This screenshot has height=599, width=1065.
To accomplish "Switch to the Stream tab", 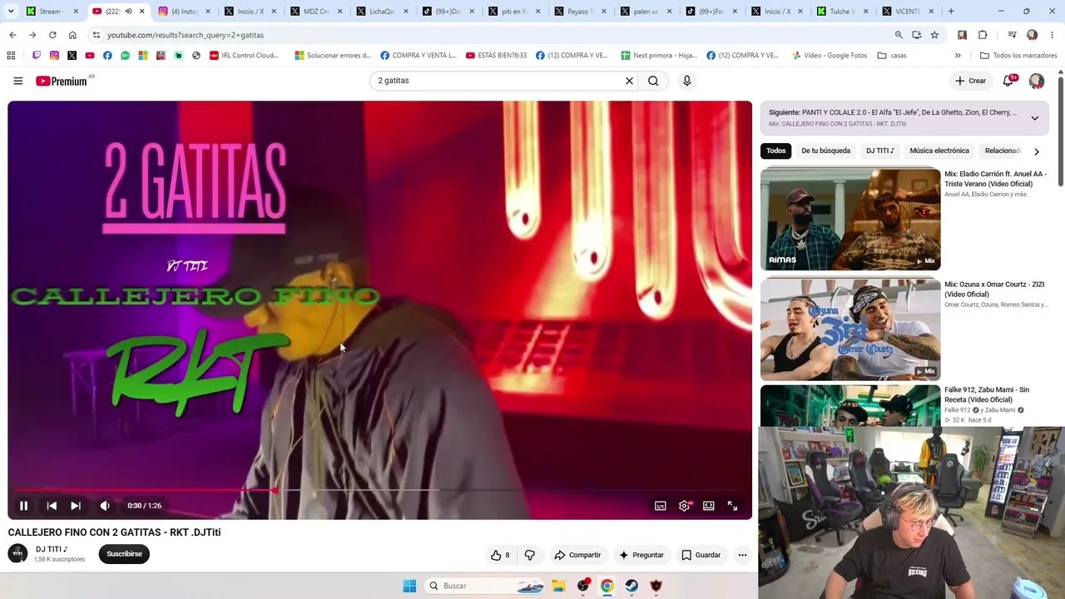I will click(x=52, y=12).
